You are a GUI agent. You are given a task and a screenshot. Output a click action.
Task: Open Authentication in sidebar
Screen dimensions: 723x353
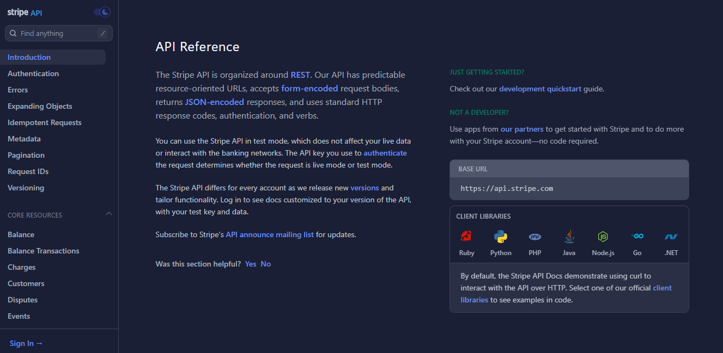point(33,73)
